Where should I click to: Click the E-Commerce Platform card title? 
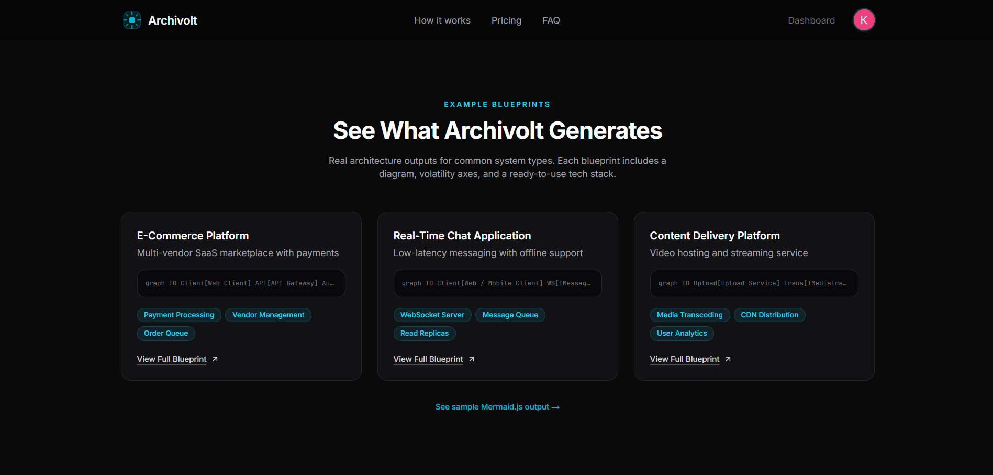point(193,236)
